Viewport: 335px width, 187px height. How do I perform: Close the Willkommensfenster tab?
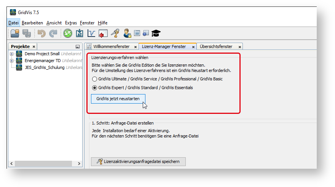click(x=136, y=47)
